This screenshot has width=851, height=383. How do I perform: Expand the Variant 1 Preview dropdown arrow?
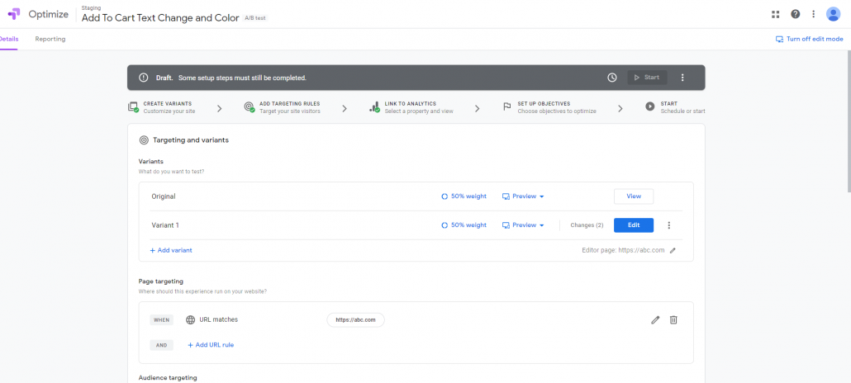click(542, 225)
